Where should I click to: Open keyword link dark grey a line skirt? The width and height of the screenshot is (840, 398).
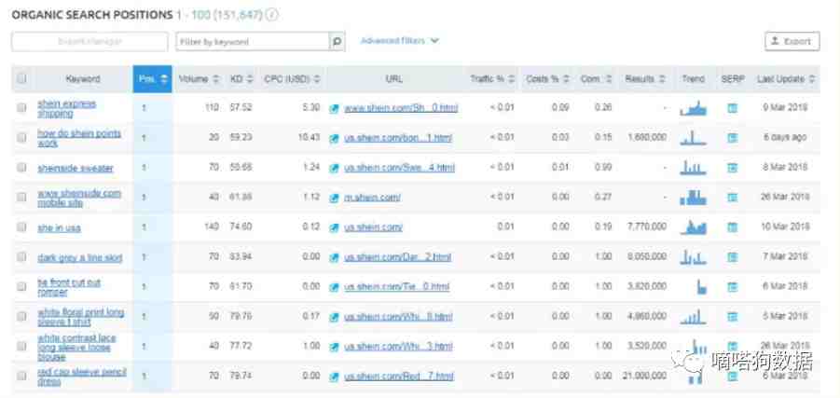tap(80, 257)
